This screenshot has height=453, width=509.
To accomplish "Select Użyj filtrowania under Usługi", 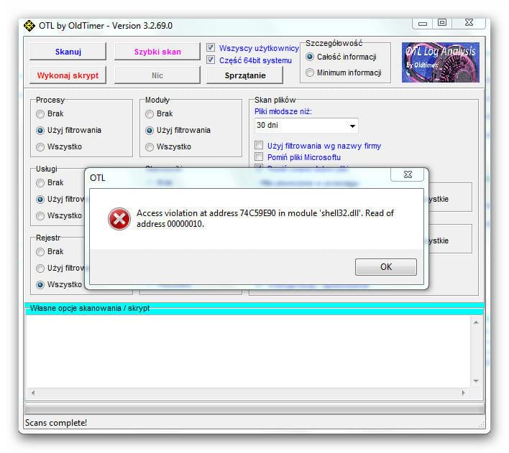I will (40, 199).
